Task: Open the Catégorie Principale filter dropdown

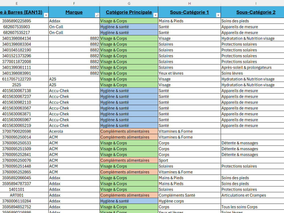Action: click(155, 15)
